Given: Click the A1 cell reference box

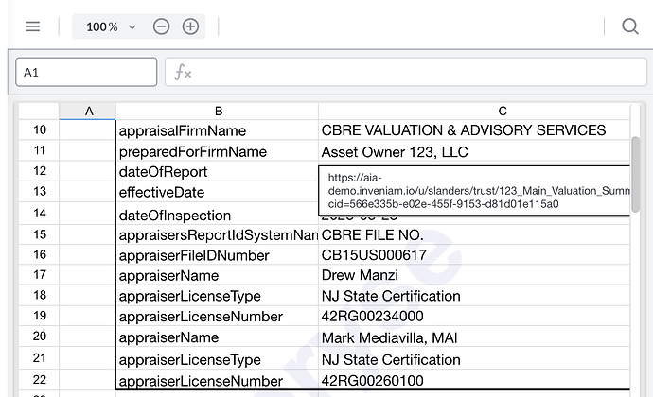Looking at the screenshot, I should tap(86, 73).
